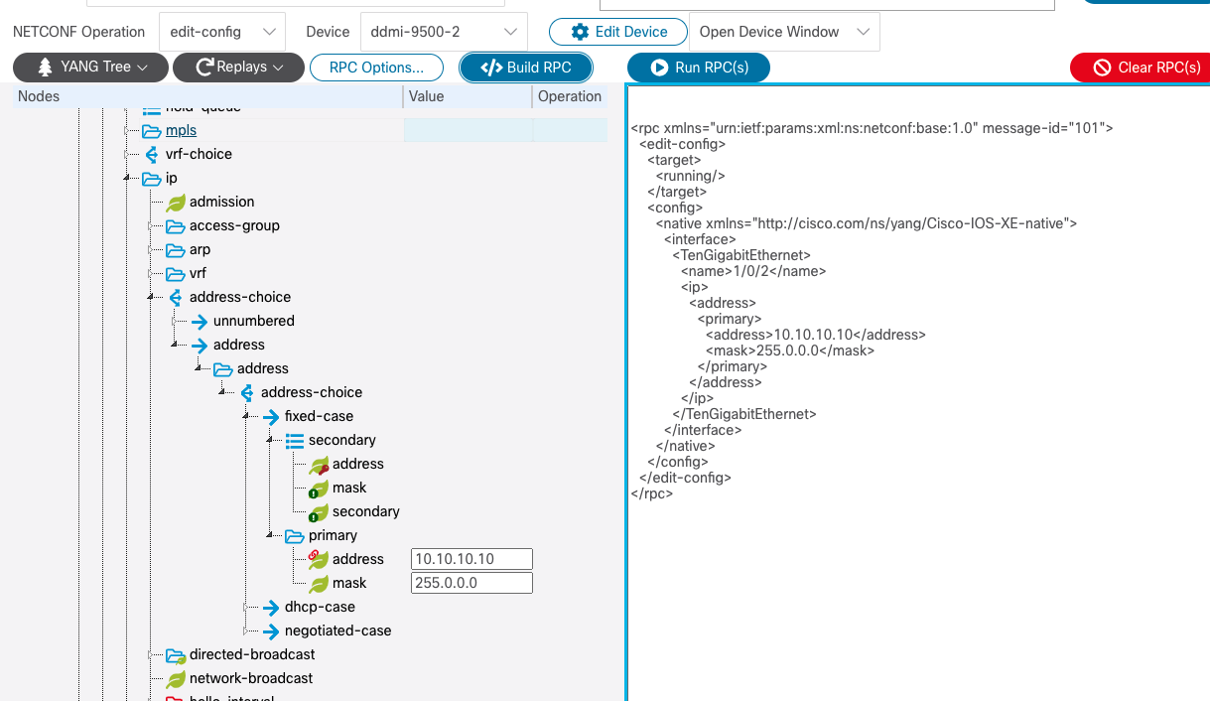
Task: Open the YANG Tree menu
Action: (x=89, y=68)
